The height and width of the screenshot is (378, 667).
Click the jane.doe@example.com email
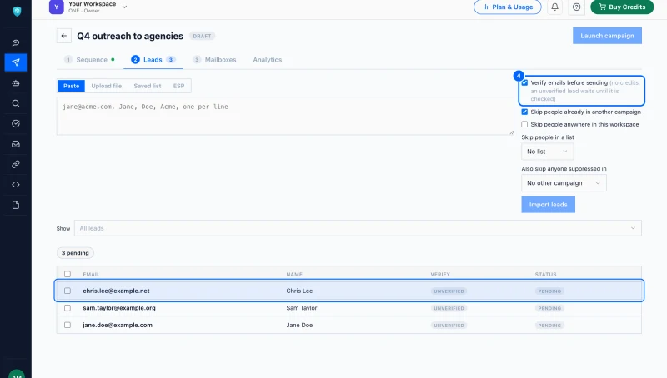[118, 325]
